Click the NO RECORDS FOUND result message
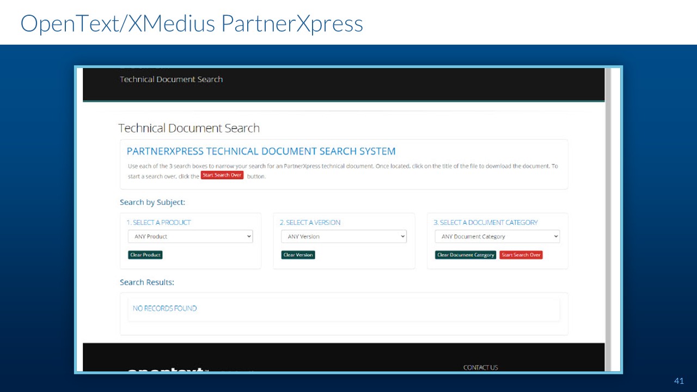 [x=164, y=309]
